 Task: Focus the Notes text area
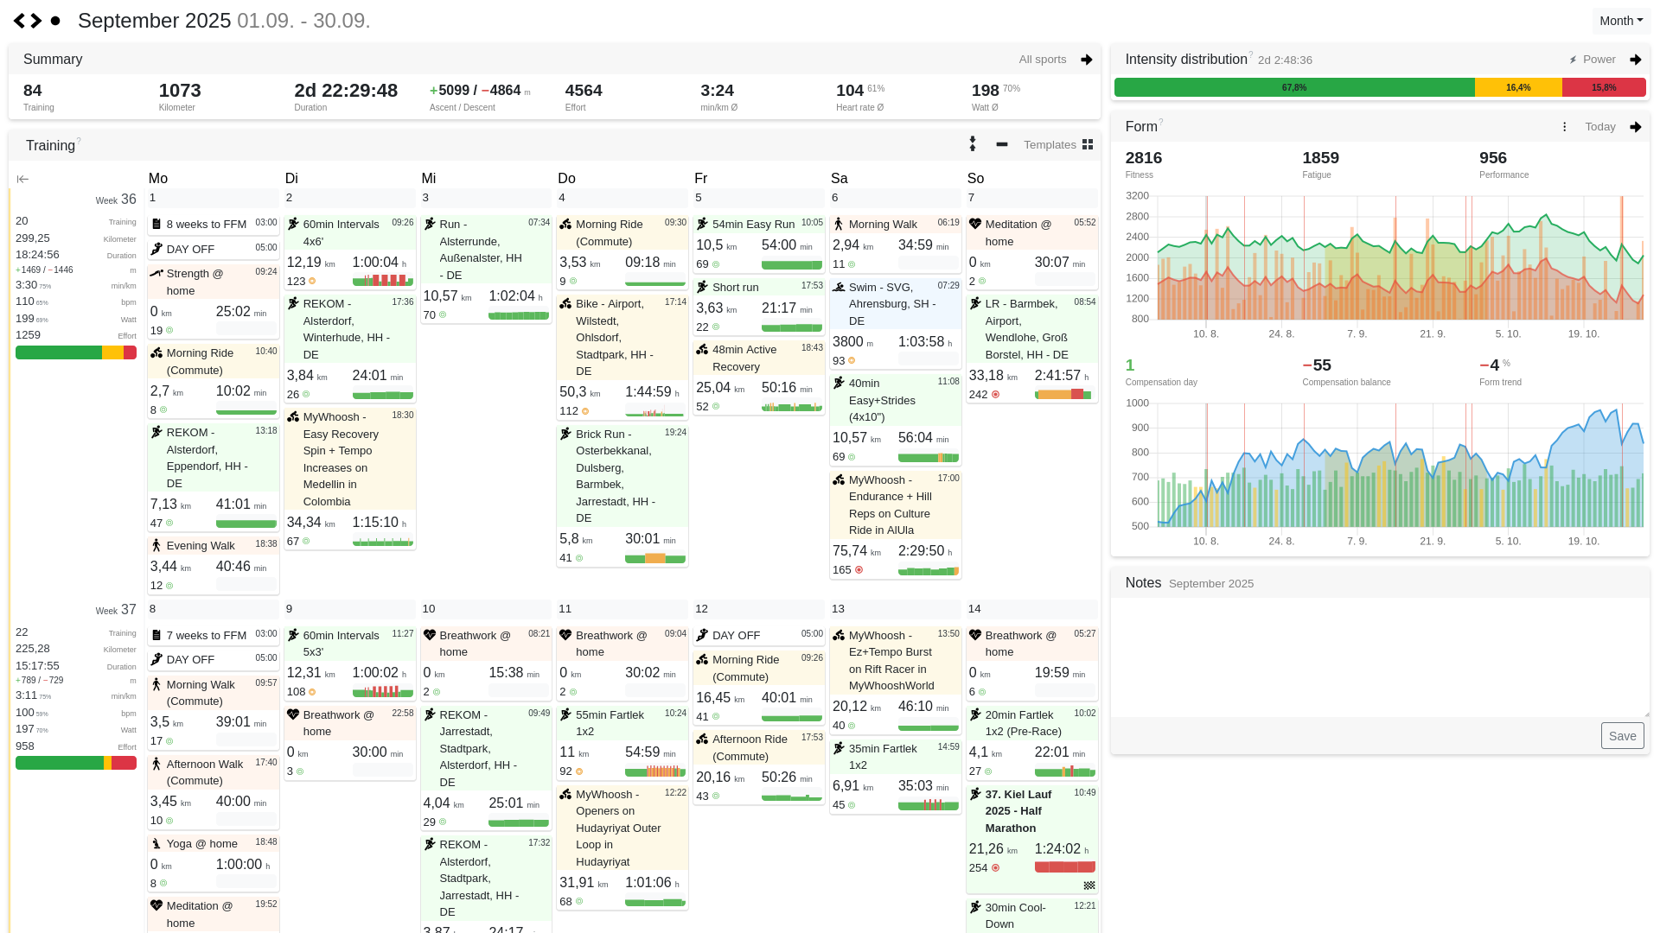(1380, 657)
